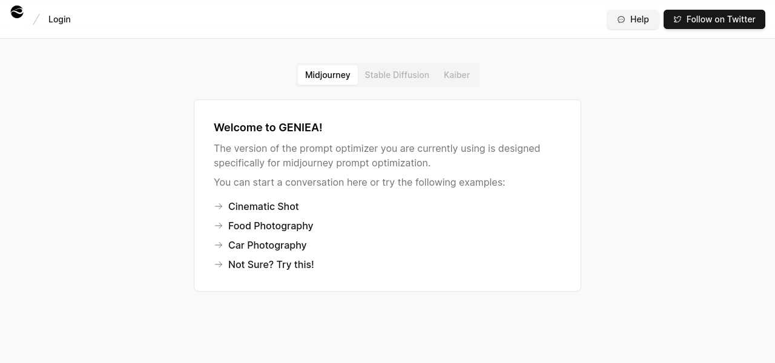This screenshot has width=775, height=363.
Task: Open the Login page link
Action: pyautogui.click(x=59, y=19)
